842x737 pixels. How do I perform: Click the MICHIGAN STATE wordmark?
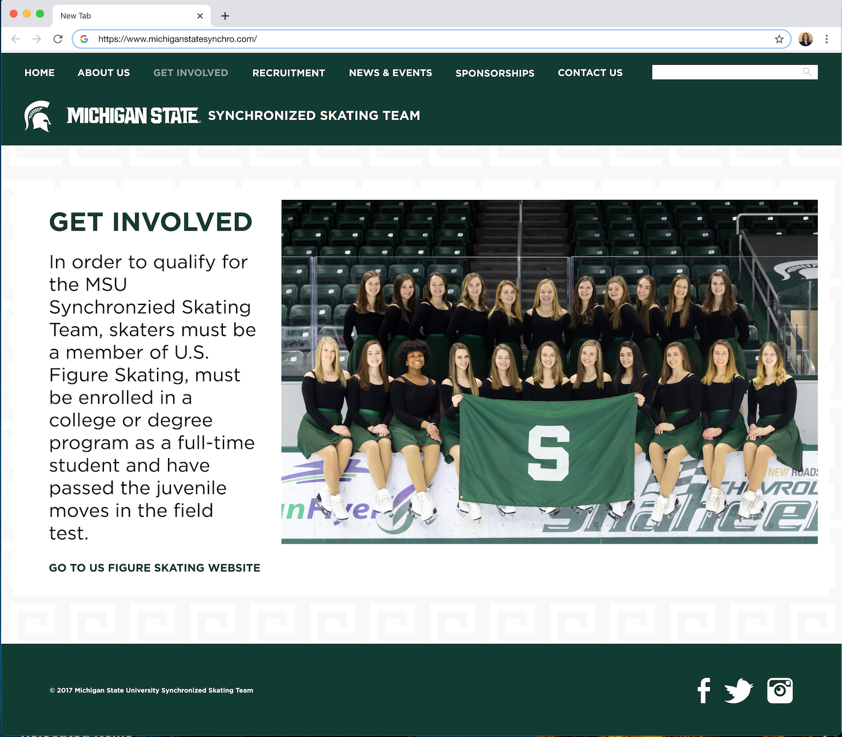coord(133,116)
